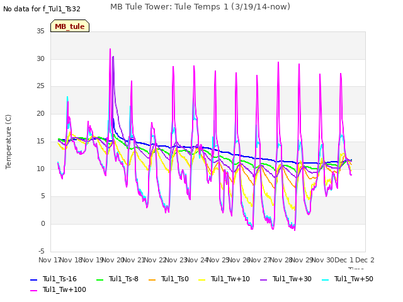Click the 'No data for f_Tul1_Ts32' message
This screenshot has width=403, height=302.
(42, 9)
